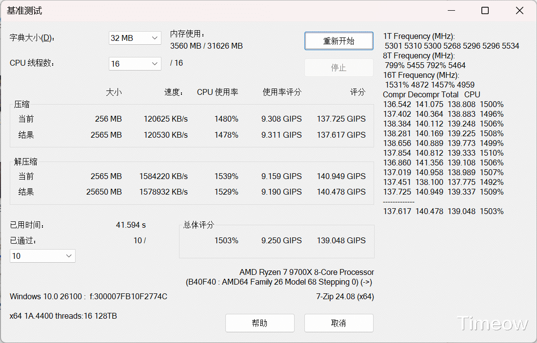
Task: Click decompression current speed 1584220 KB/s
Action: pyautogui.click(x=163, y=176)
